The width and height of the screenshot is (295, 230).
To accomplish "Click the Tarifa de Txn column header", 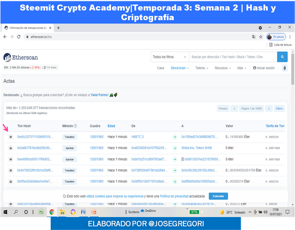I will click(275, 126).
